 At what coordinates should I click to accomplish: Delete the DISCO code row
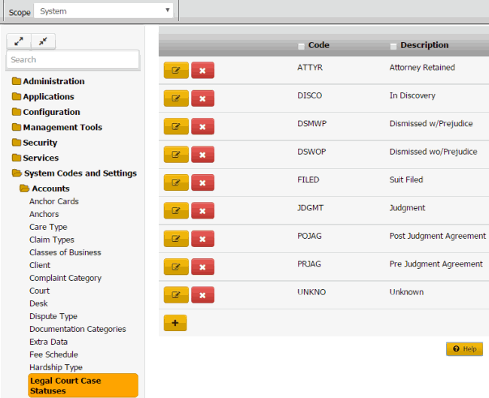pos(202,98)
